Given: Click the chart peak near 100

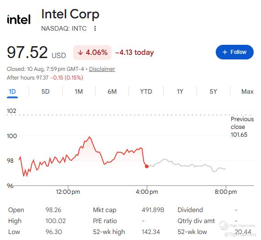Looking at the screenshot, I should 90,137.
